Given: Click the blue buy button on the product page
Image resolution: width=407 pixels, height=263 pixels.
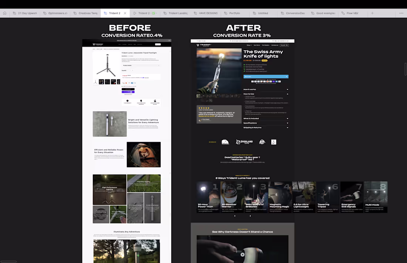Looking at the screenshot, I should tap(266, 77).
